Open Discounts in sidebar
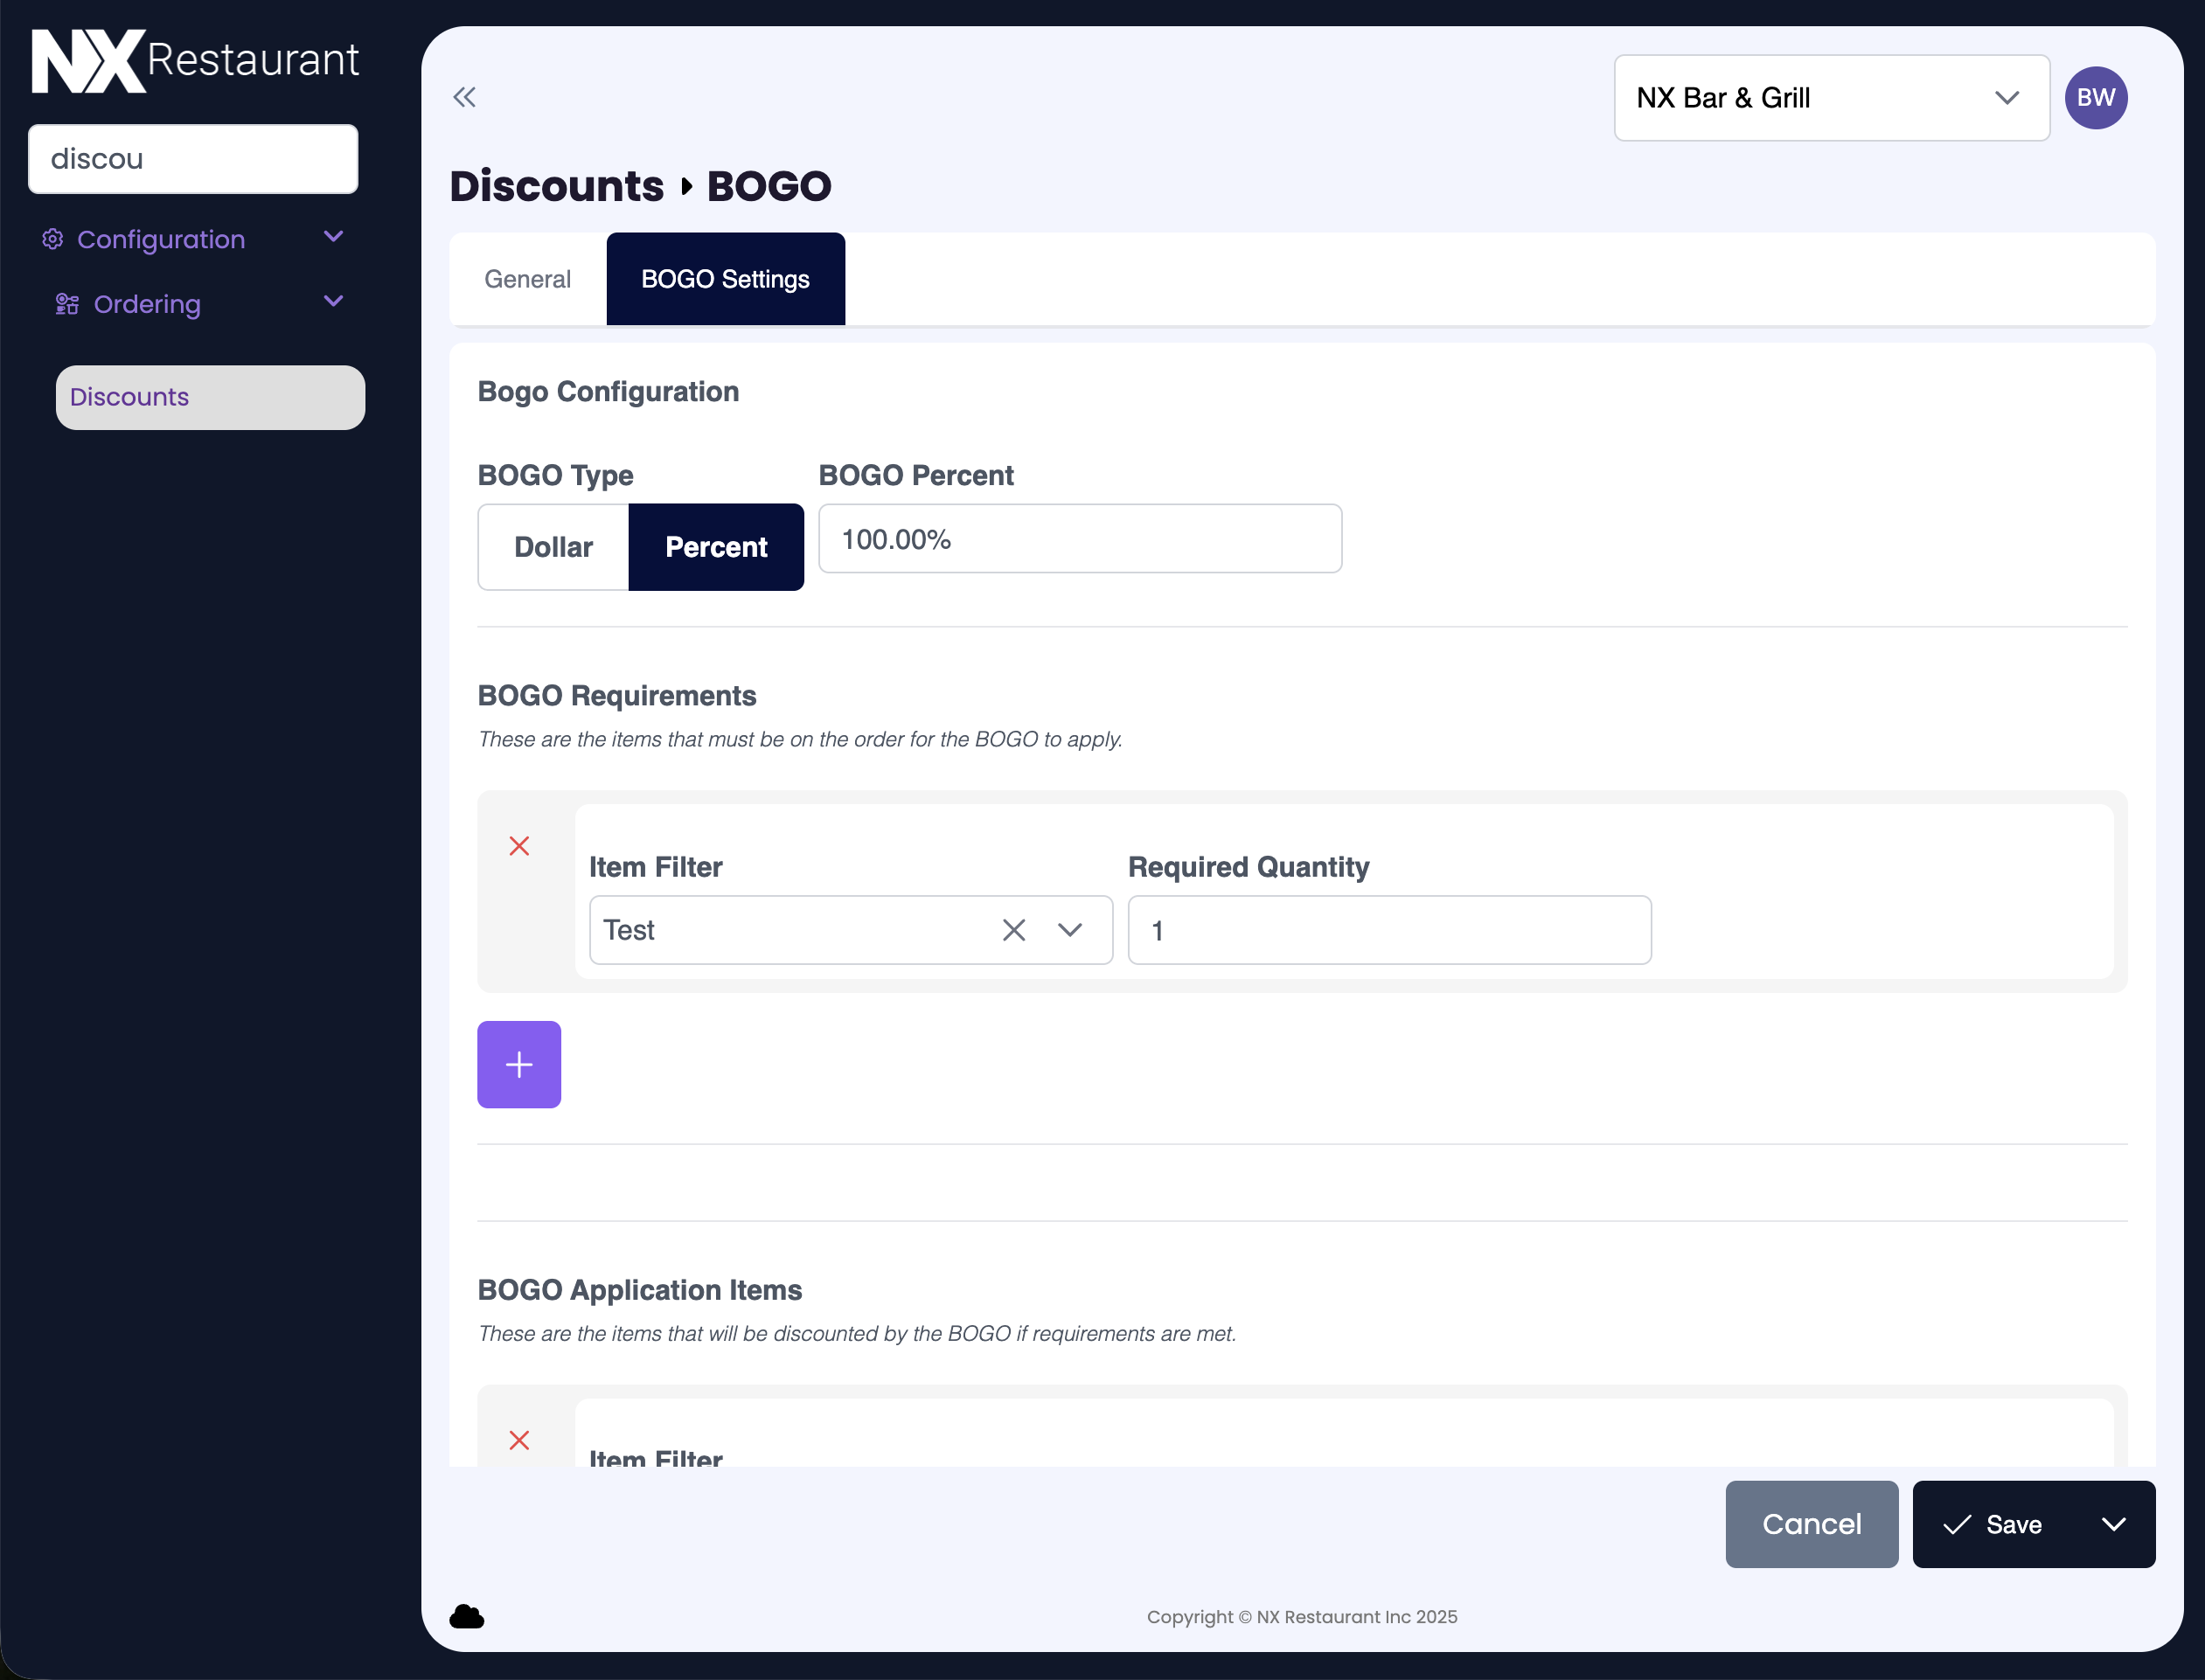The height and width of the screenshot is (1680, 2205). 210,397
